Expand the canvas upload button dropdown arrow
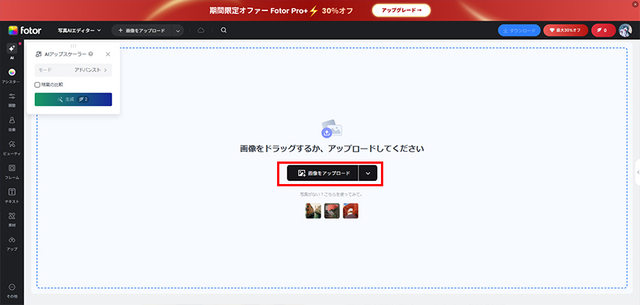This screenshot has width=640, height=305. pyautogui.click(x=367, y=173)
